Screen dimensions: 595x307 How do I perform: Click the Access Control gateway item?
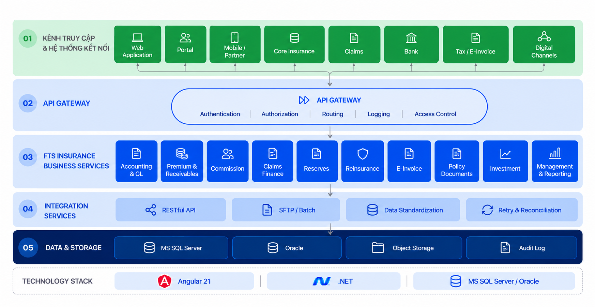(435, 114)
